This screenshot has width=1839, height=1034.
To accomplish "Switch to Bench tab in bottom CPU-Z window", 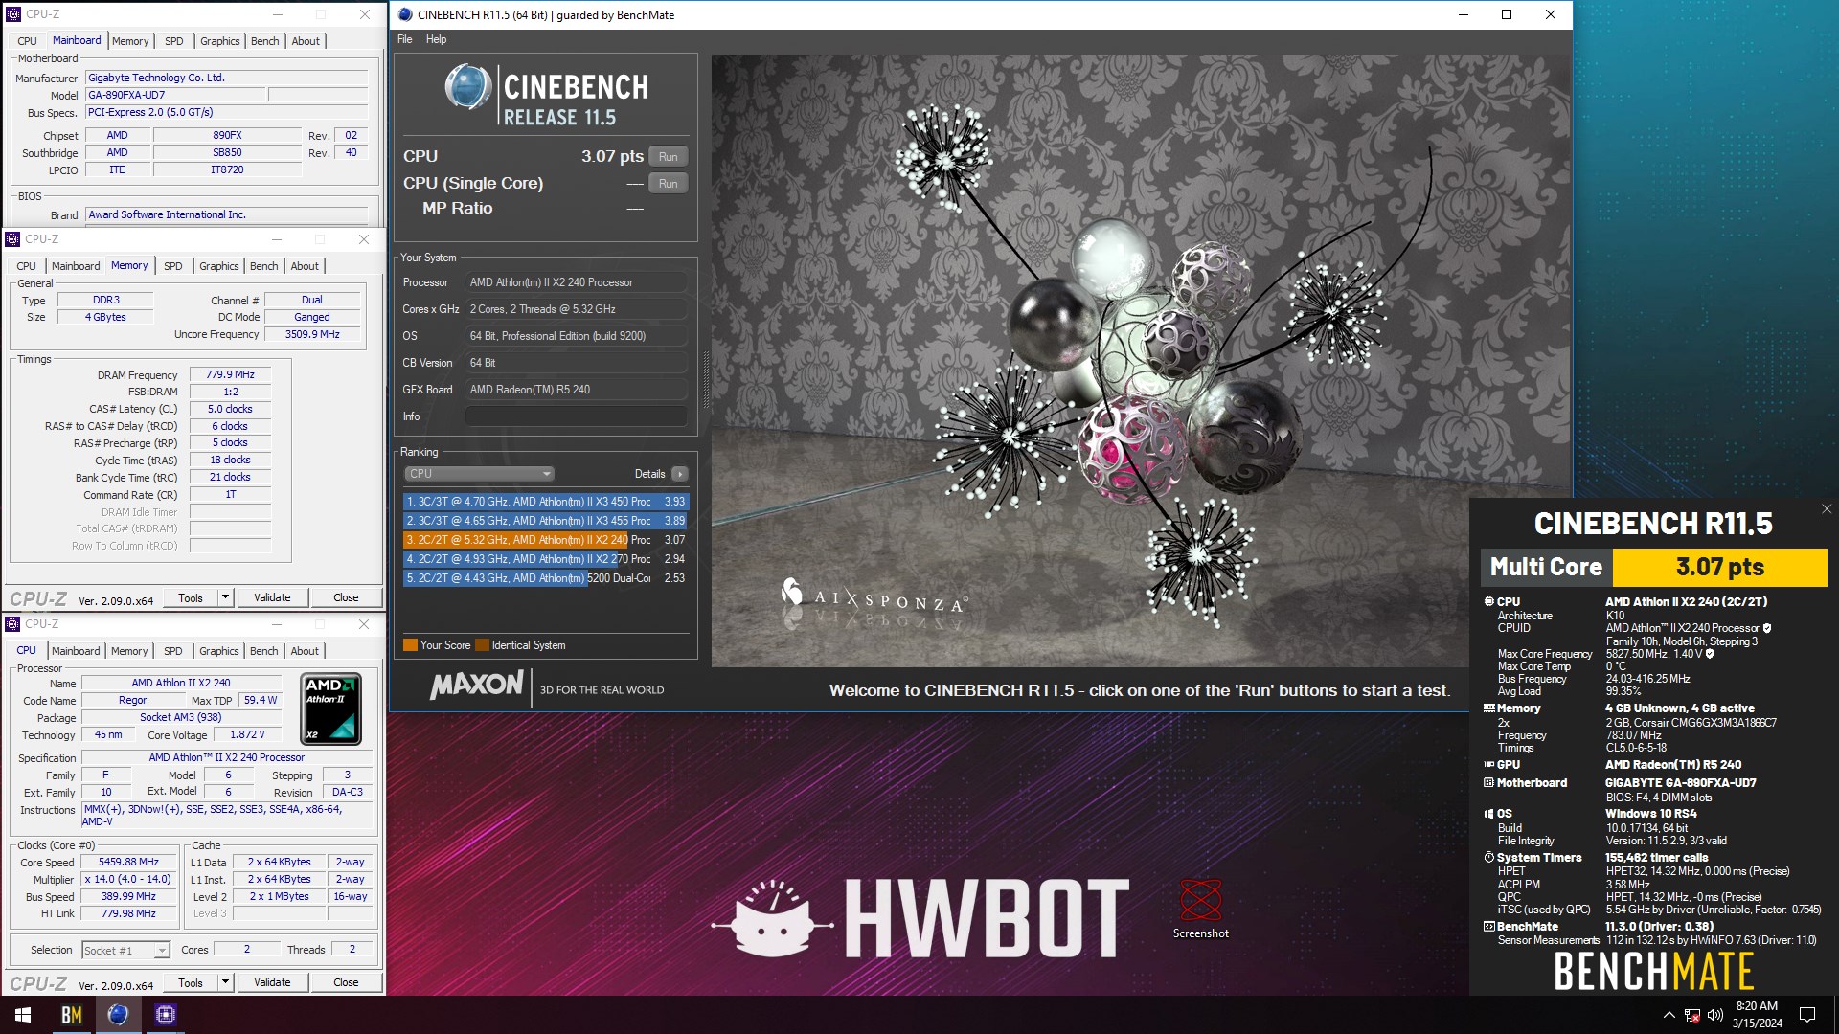I will click(x=263, y=651).
